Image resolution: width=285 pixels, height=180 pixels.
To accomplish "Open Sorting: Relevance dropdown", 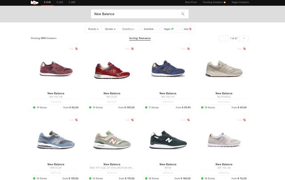I will coord(140,38).
